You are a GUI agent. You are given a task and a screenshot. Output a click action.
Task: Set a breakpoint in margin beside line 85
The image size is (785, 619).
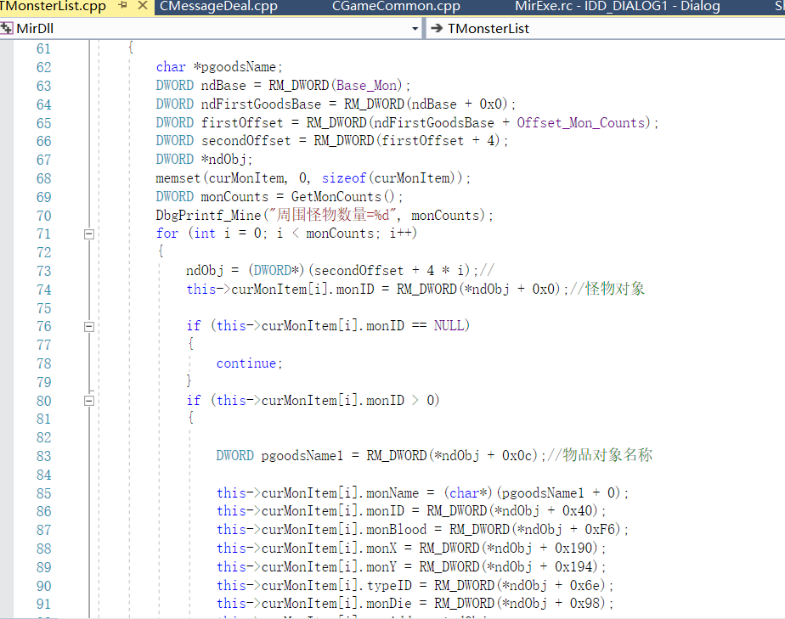(x=7, y=493)
